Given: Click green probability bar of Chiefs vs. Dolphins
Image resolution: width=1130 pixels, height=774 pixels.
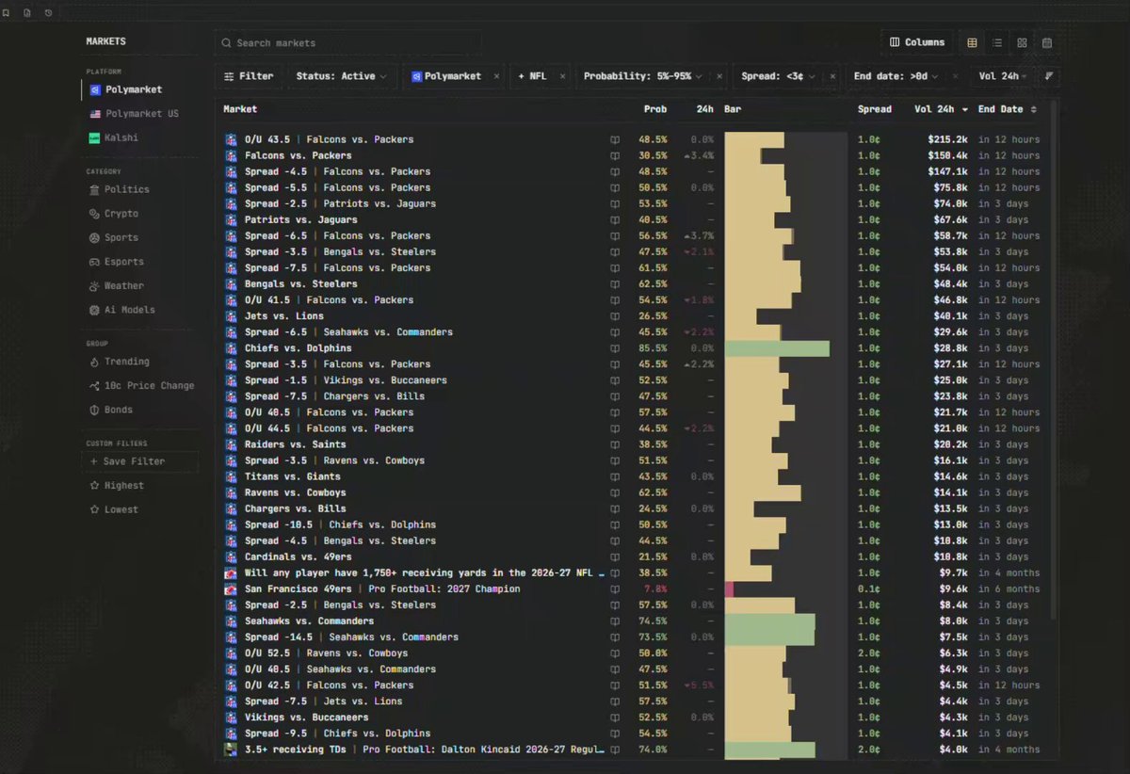Looking at the screenshot, I should tap(777, 348).
